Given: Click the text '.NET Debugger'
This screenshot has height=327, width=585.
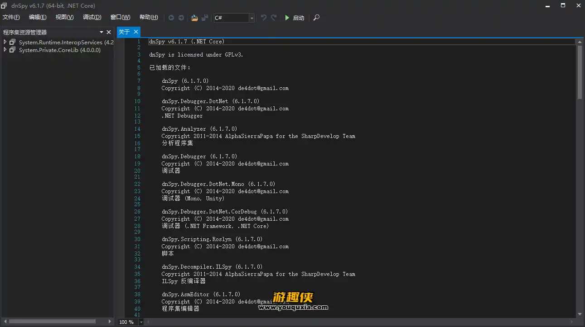Looking at the screenshot, I should pyautogui.click(x=182, y=116).
